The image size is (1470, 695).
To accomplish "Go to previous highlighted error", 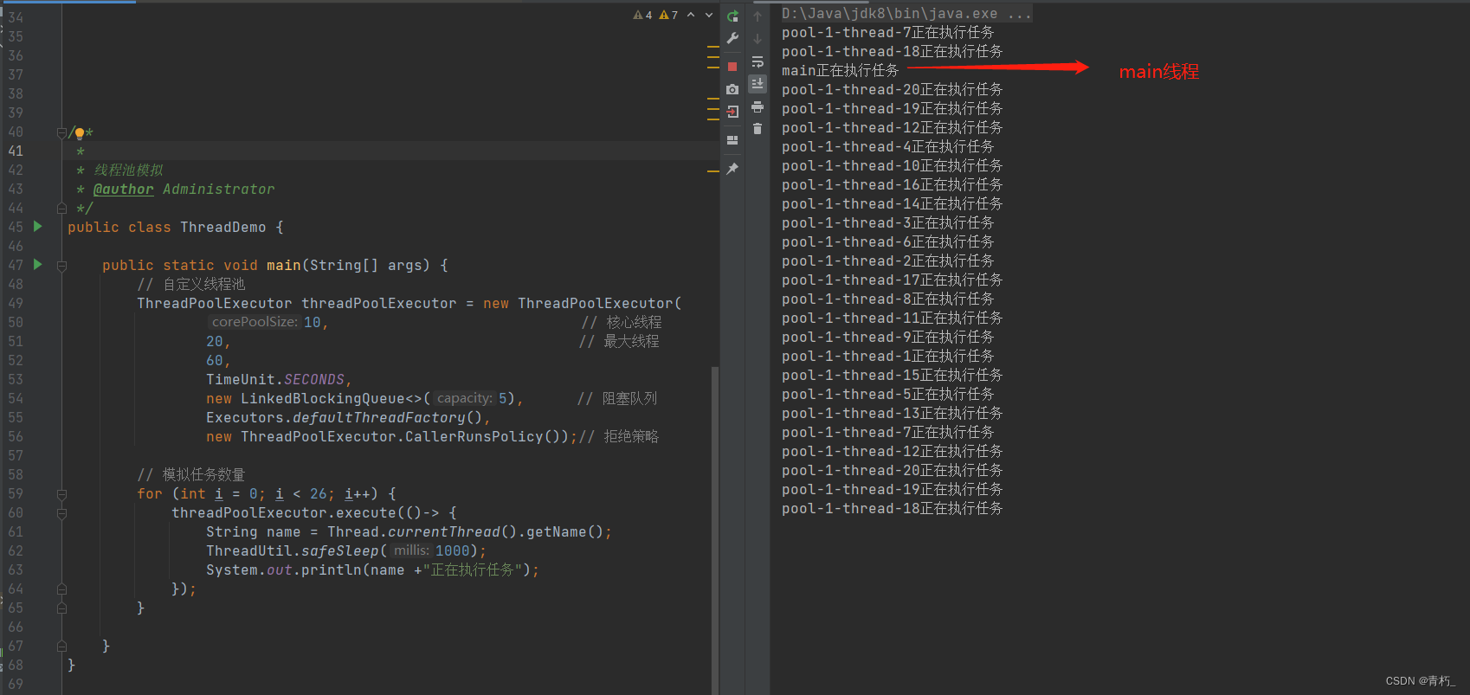I will (691, 15).
